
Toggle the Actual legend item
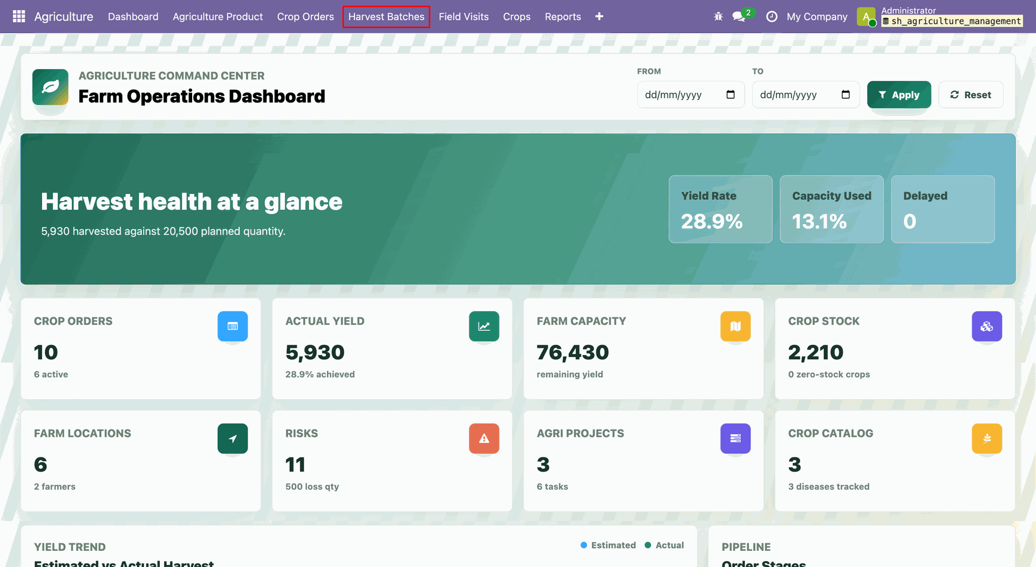point(664,545)
